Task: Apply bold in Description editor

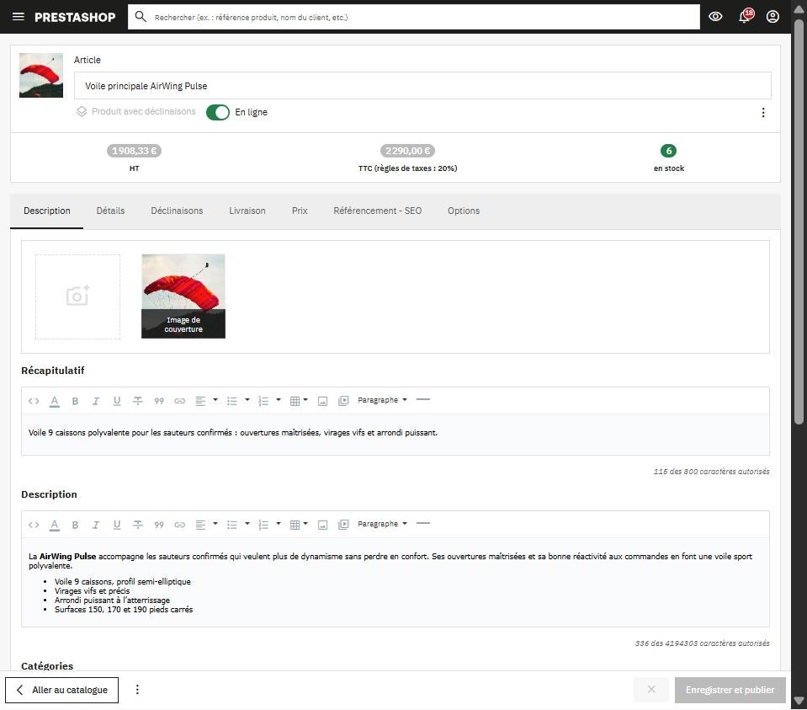Action: click(75, 525)
